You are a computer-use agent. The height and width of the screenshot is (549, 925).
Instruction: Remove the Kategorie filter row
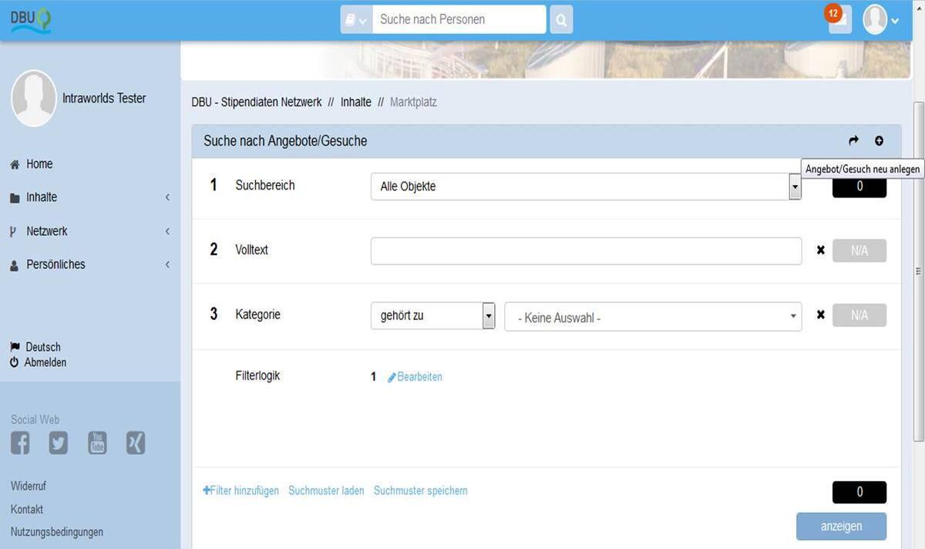pyautogui.click(x=820, y=315)
